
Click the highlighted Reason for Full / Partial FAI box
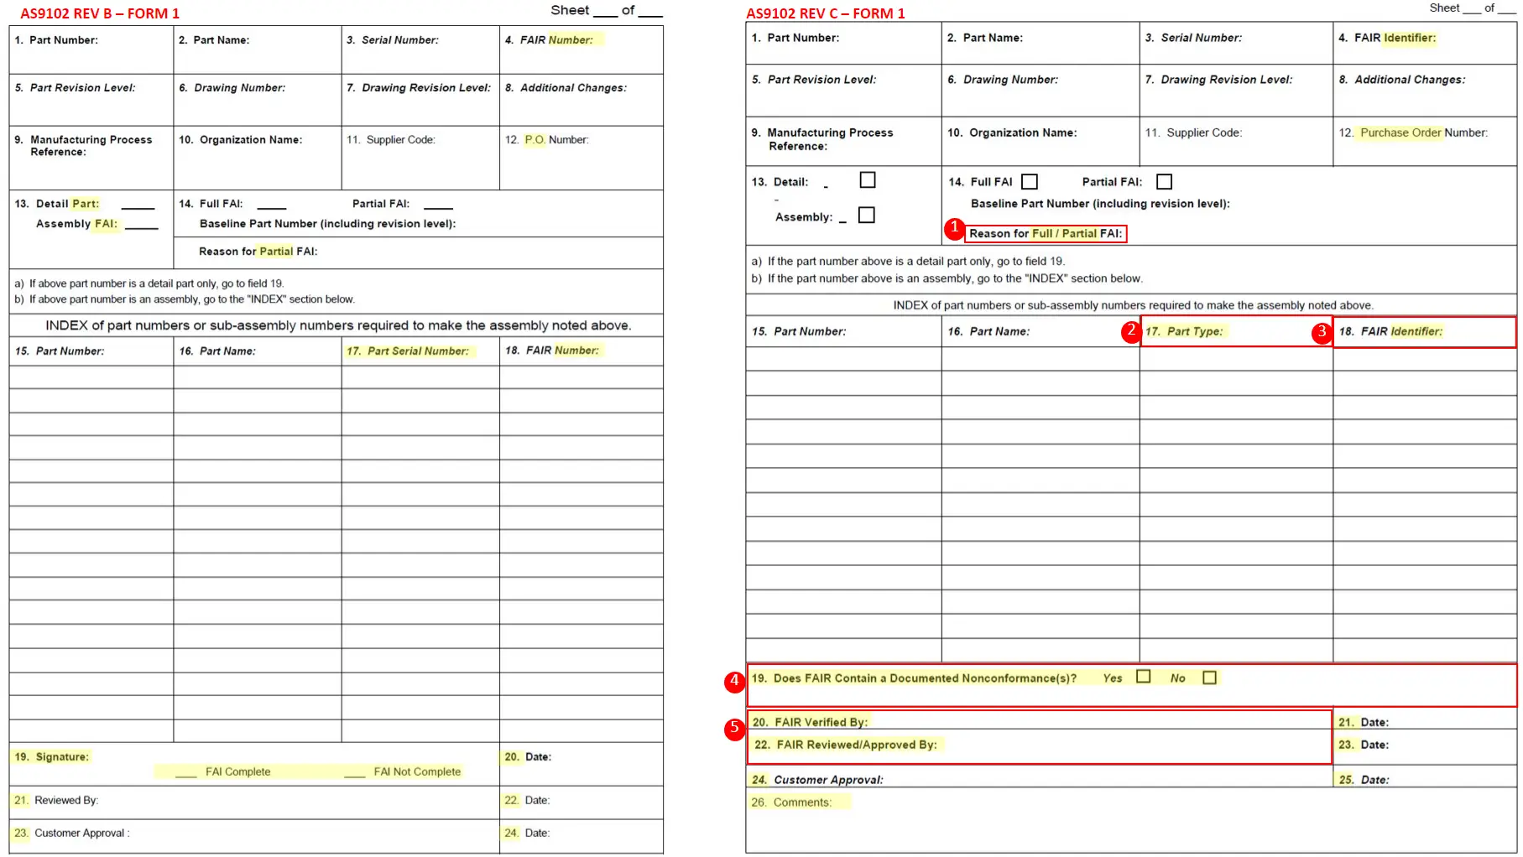coord(1046,234)
